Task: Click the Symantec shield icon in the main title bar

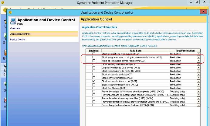Action: pyautogui.click(x=2, y=2)
